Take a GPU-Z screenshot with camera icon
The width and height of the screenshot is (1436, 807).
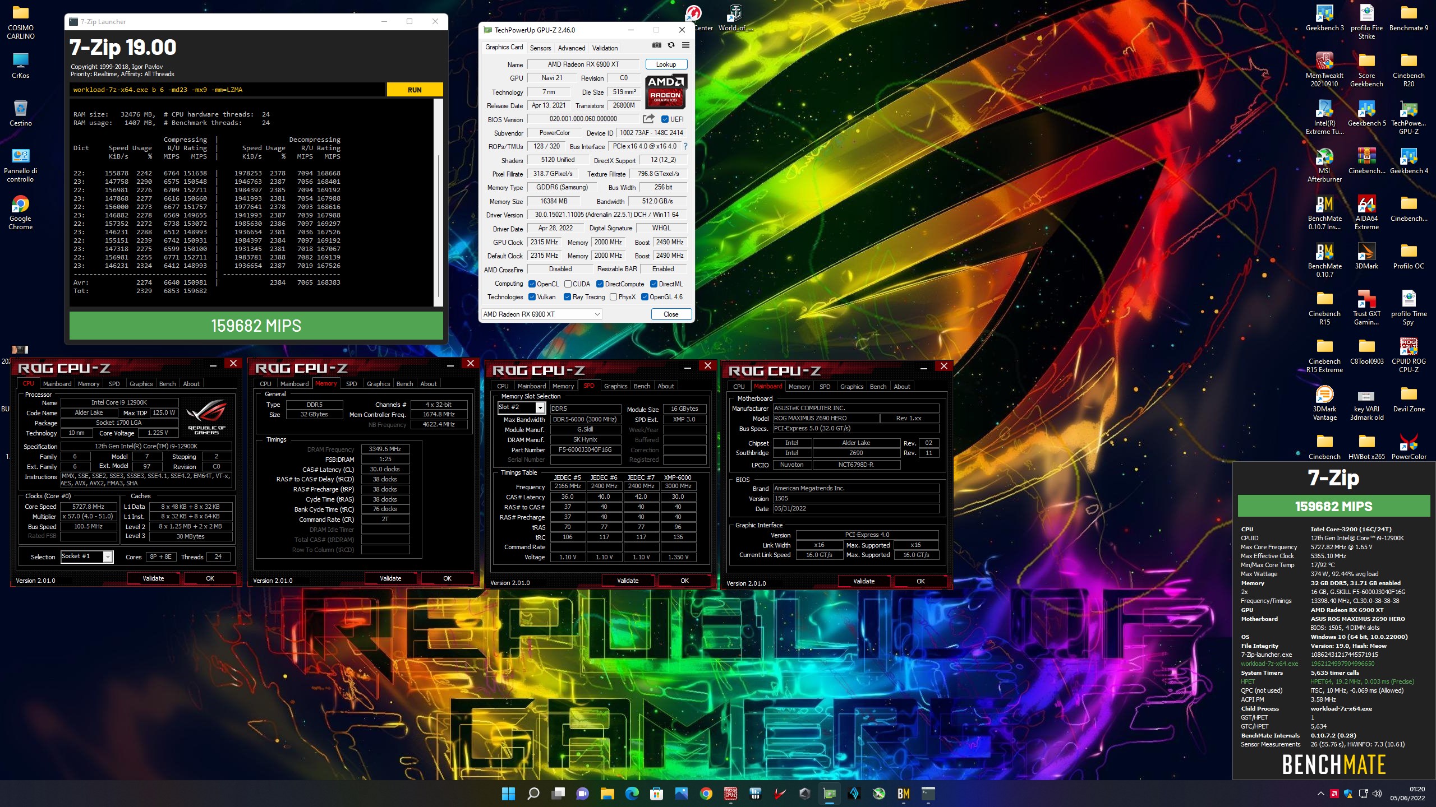657,45
